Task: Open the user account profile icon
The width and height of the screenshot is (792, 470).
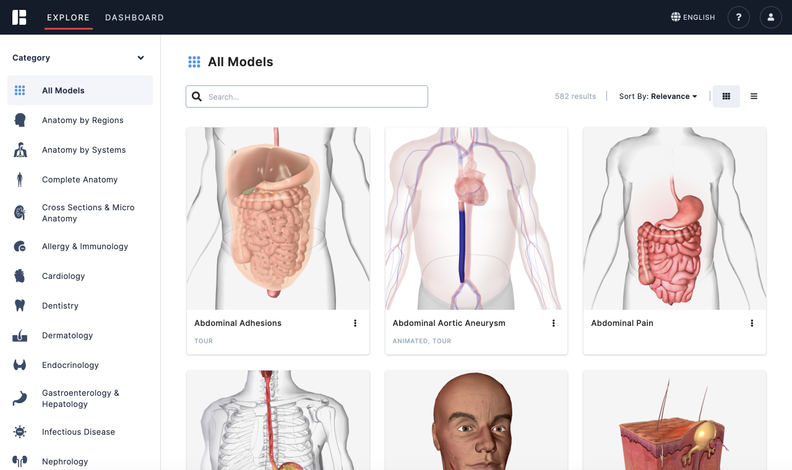Action: point(771,17)
